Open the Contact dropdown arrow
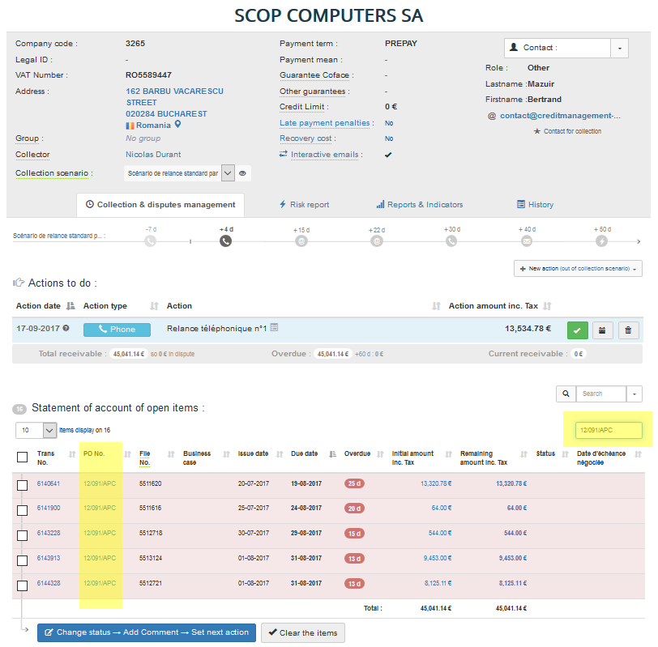 point(619,48)
